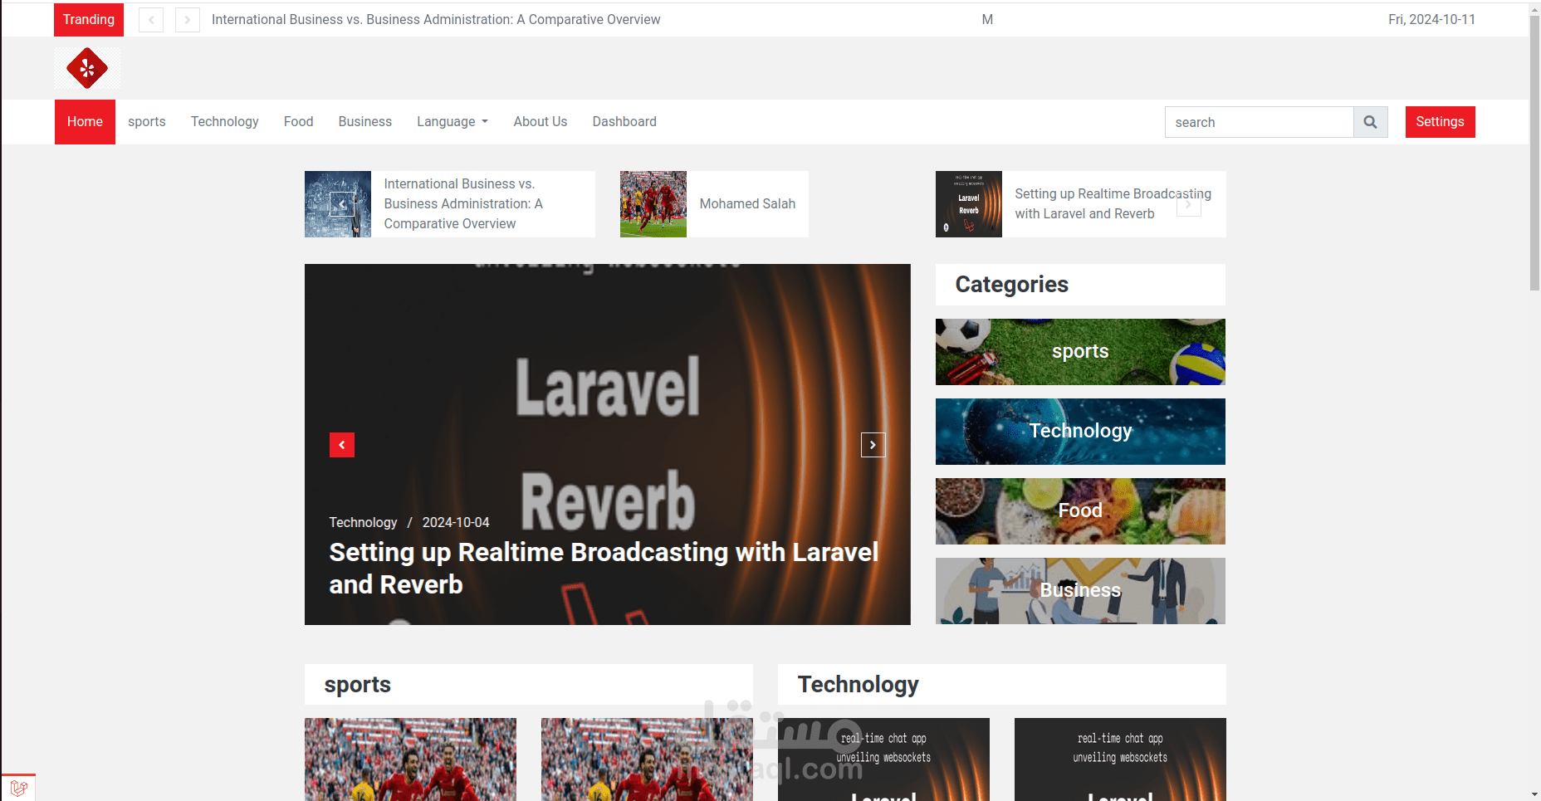Click the Laravel Reverb small thumbnail

pyautogui.click(x=969, y=204)
